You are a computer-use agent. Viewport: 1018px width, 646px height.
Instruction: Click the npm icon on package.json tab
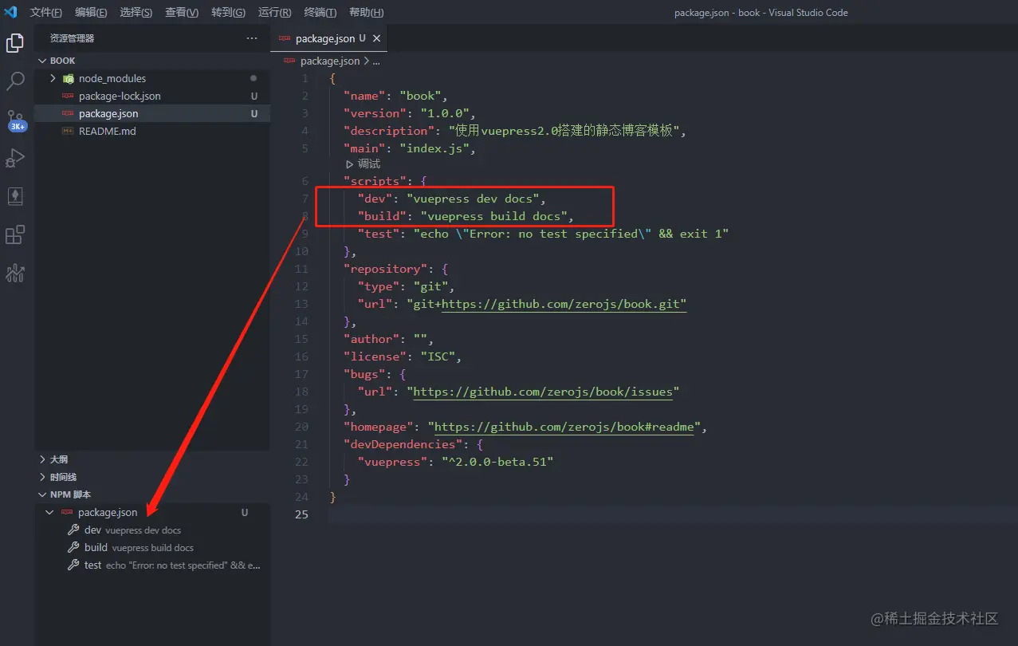(x=285, y=38)
